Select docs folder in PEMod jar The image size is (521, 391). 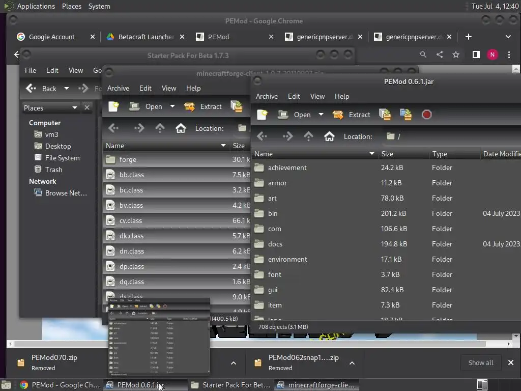[386, 244]
